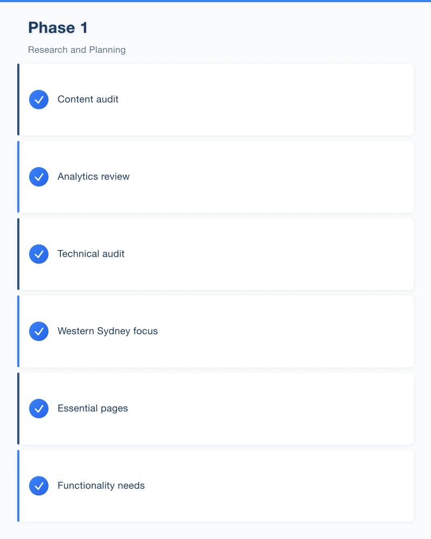
Task: Click the Essential pages checkmark icon
Action: pyautogui.click(x=39, y=409)
